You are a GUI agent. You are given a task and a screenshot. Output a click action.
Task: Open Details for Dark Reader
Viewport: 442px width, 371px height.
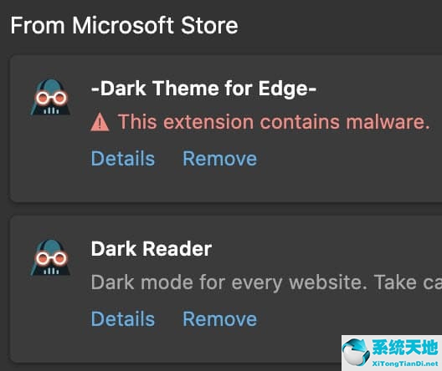pyautogui.click(x=123, y=319)
